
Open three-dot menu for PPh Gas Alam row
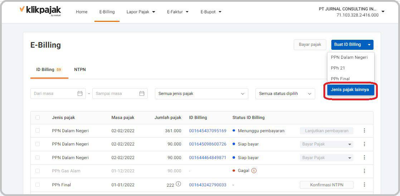pos(364,171)
